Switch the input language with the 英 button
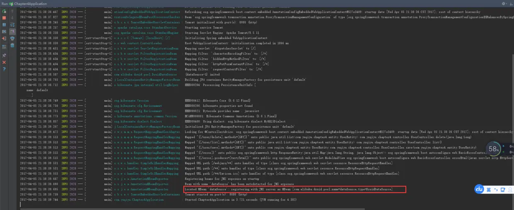Screen dimensions: 514x210 coord(489,190)
